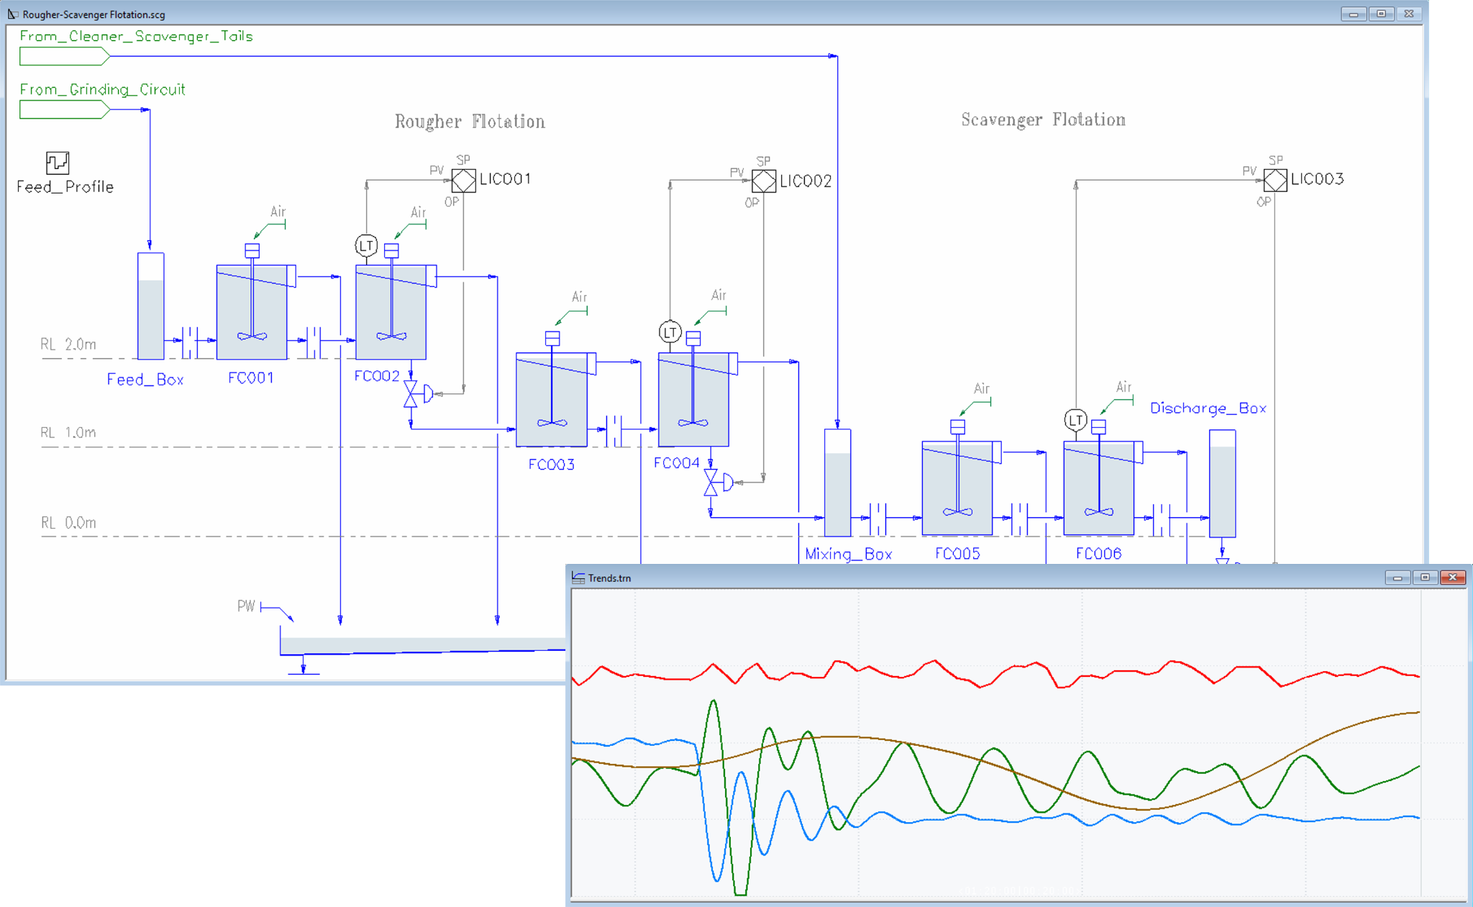The width and height of the screenshot is (1473, 907).
Task: Click the FC004 cell label
Action: click(x=677, y=462)
